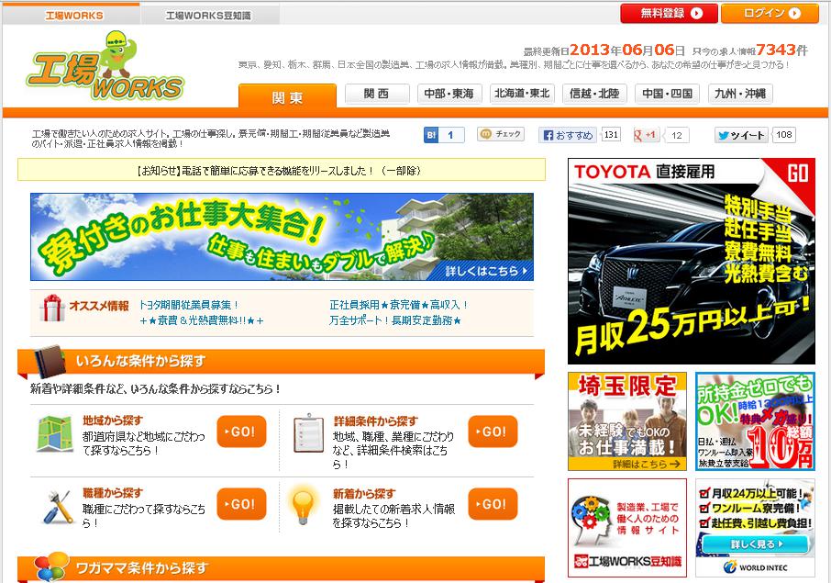Click the tweet count 108 bubble
The width and height of the screenshot is (831, 583).
(784, 135)
